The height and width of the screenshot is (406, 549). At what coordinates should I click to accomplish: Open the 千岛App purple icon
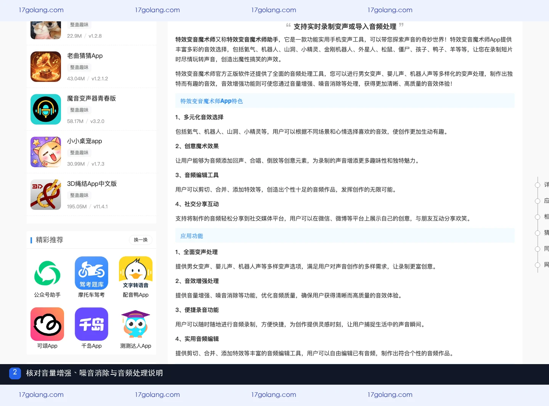pos(91,324)
